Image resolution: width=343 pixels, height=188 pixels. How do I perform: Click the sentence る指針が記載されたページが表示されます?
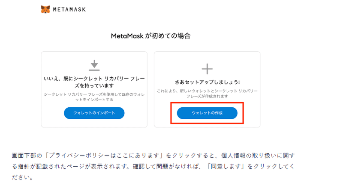pyautogui.click(x=69, y=166)
